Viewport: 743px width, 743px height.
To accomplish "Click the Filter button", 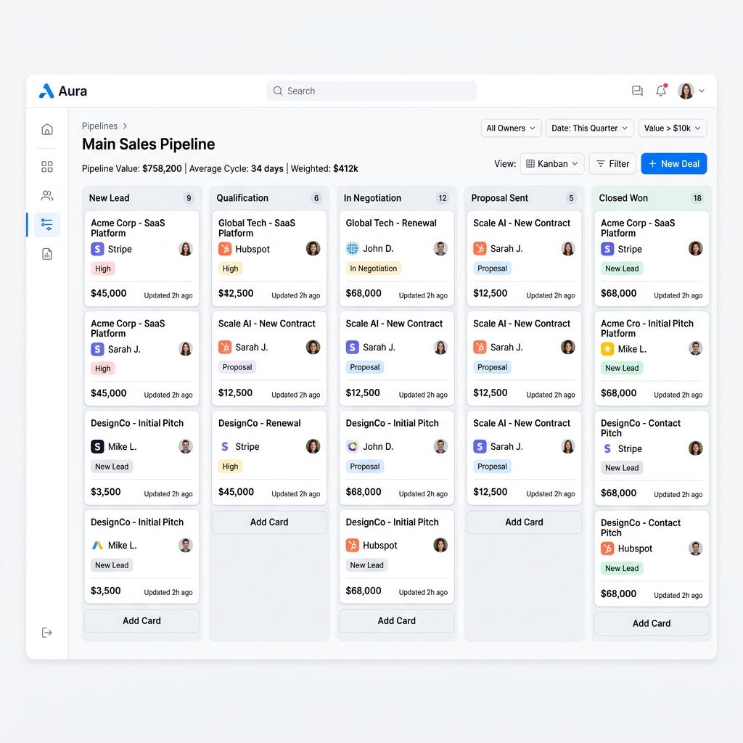I will 612,163.
